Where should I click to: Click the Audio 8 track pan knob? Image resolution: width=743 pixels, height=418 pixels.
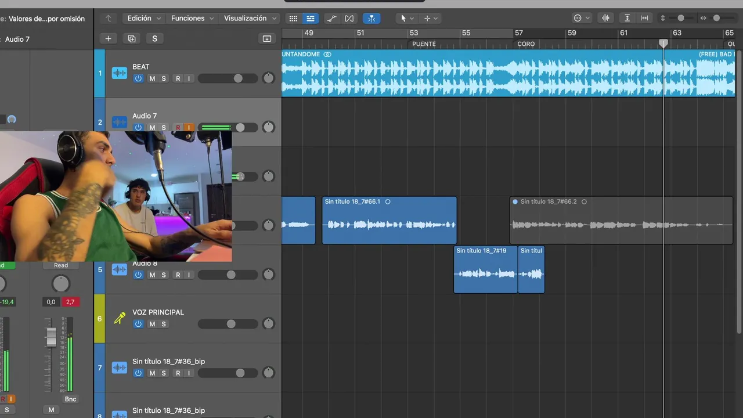(x=268, y=275)
